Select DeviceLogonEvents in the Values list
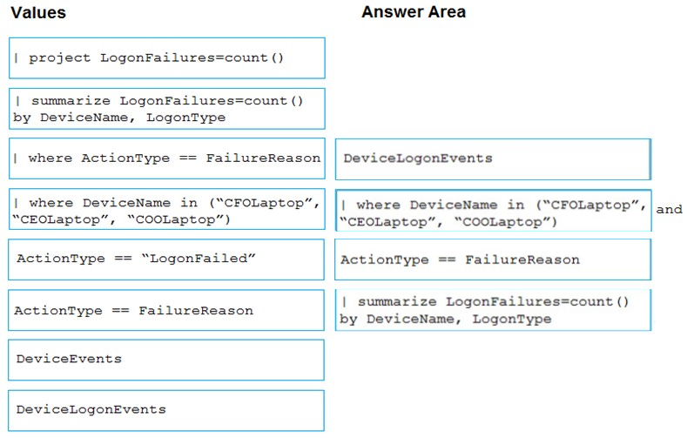Image resolution: width=687 pixels, height=438 pixels. (x=167, y=409)
